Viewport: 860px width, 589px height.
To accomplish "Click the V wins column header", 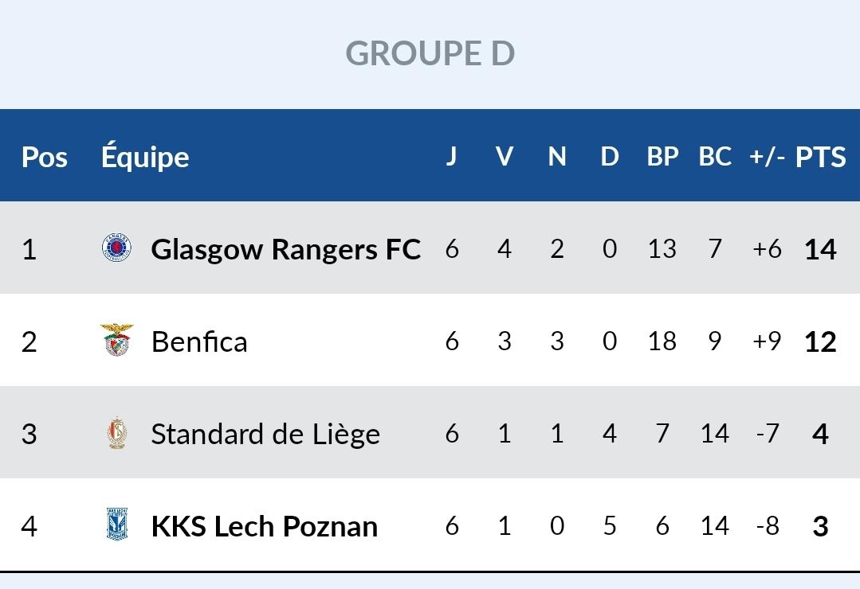I will pyautogui.click(x=505, y=157).
